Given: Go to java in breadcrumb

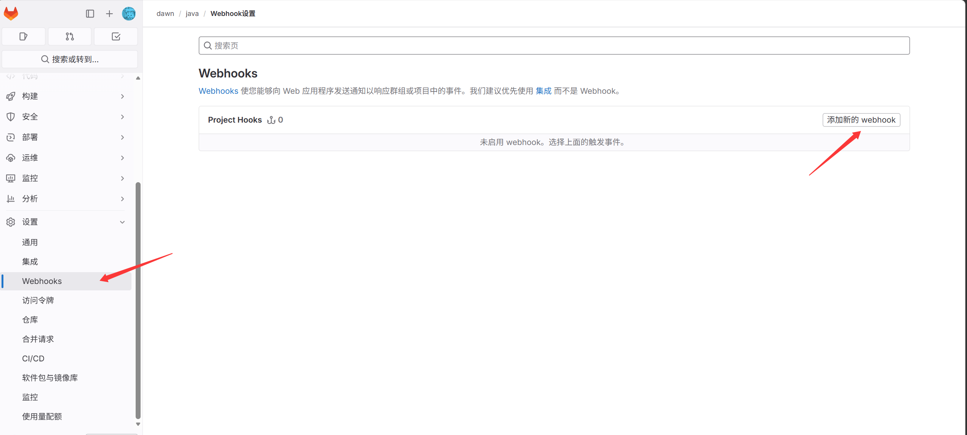Looking at the screenshot, I should pos(192,14).
